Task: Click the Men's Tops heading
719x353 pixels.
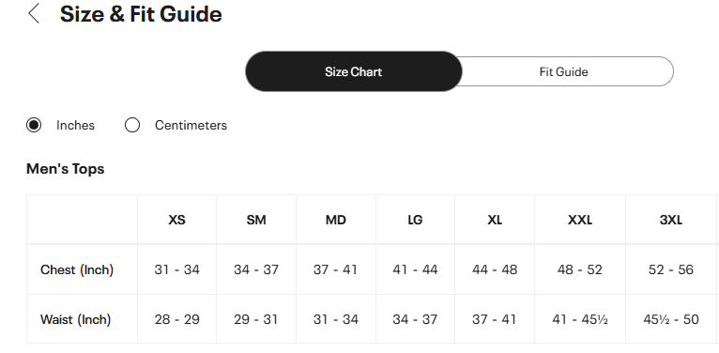Action: [x=66, y=169]
